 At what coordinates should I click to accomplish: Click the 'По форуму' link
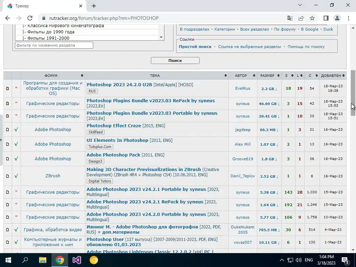(x=285, y=29)
